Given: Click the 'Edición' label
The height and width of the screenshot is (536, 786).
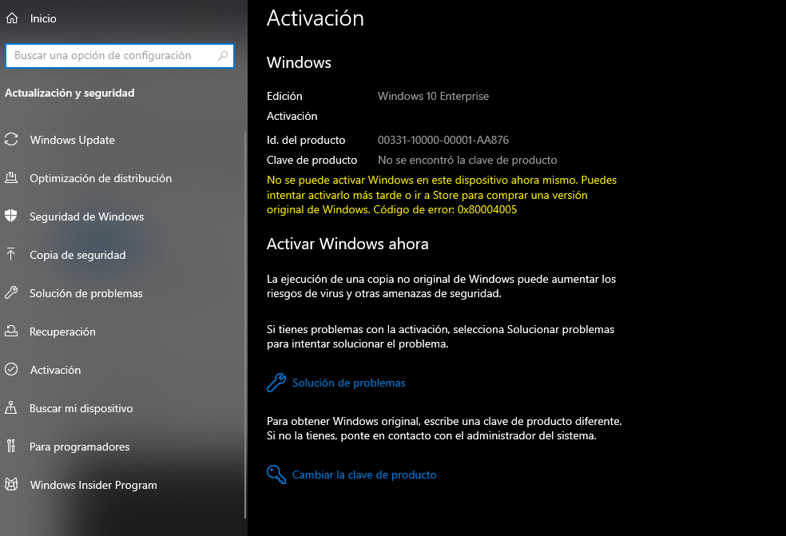Looking at the screenshot, I should pyautogui.click(x=284, y=97).
